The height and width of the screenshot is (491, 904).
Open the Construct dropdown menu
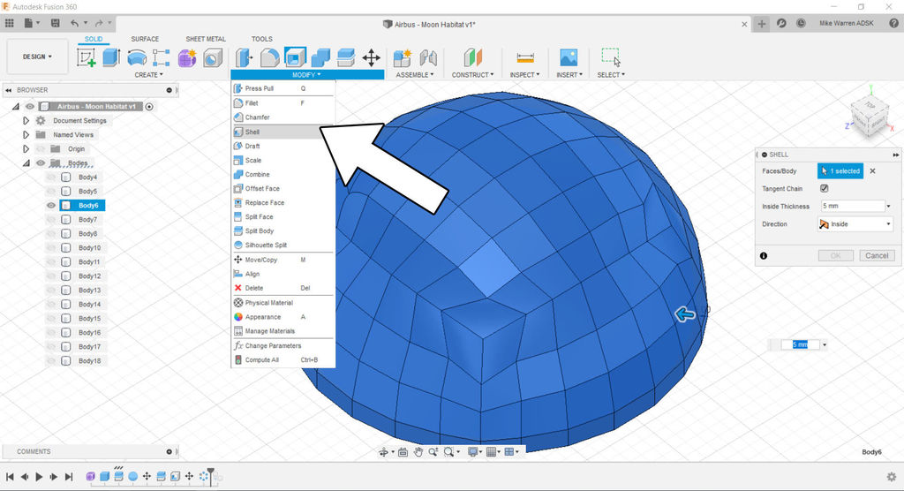(473, 75)
